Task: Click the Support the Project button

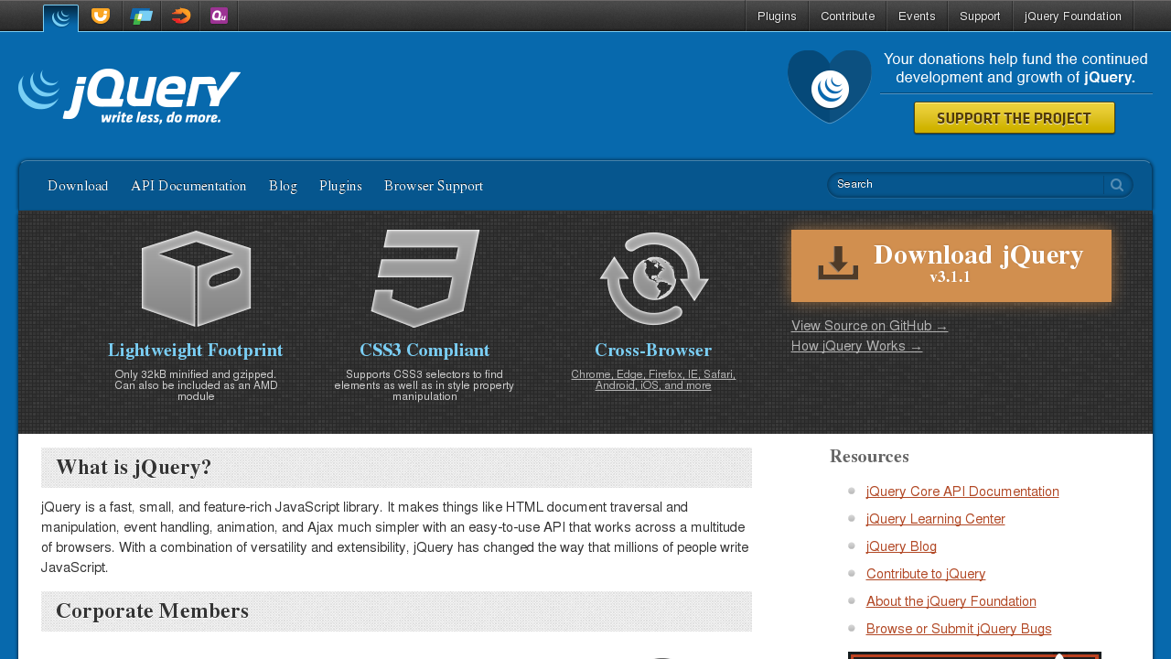Action: point(1015,118)
